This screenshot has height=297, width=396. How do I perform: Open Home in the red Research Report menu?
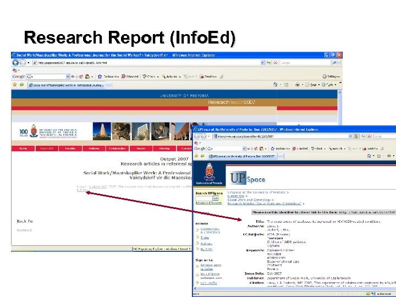click(23, 148)
